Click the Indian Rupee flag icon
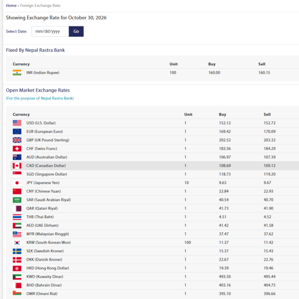This screenshot has height=299, width=299. pos(17,73)
